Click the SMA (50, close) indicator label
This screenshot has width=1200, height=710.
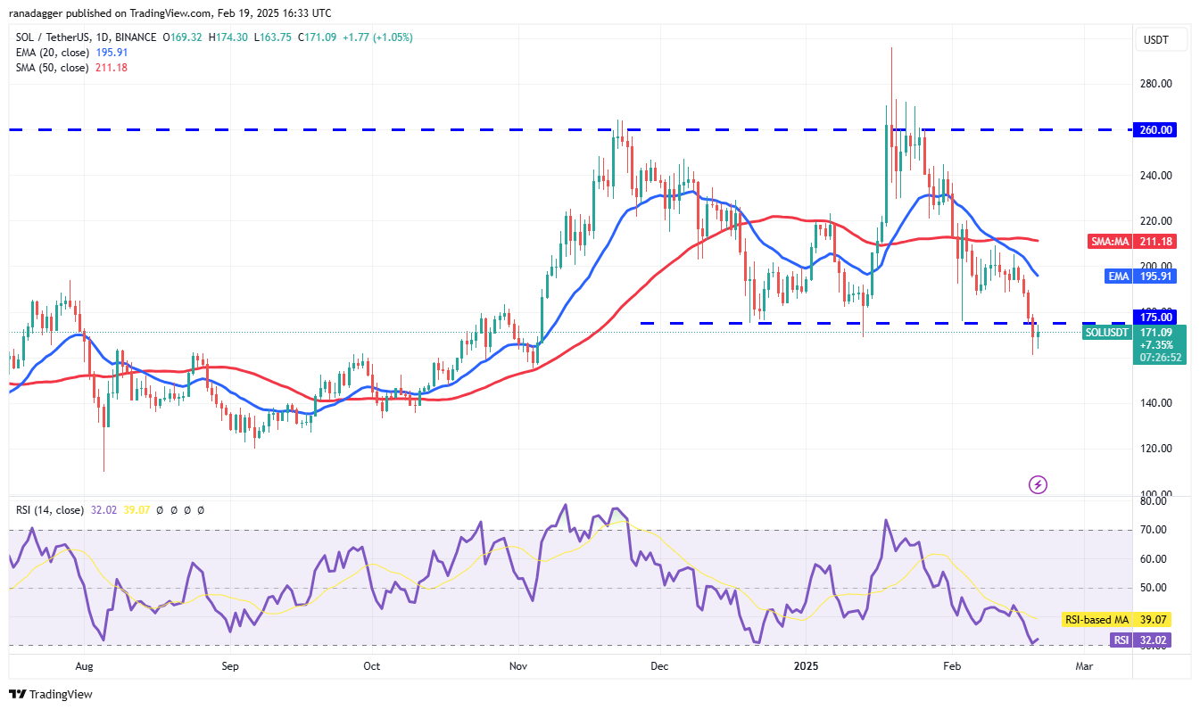coord(54,67)
